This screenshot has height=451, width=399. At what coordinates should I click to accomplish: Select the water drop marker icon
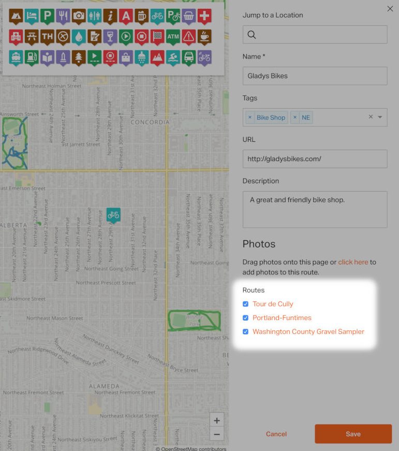click(79, 37)
